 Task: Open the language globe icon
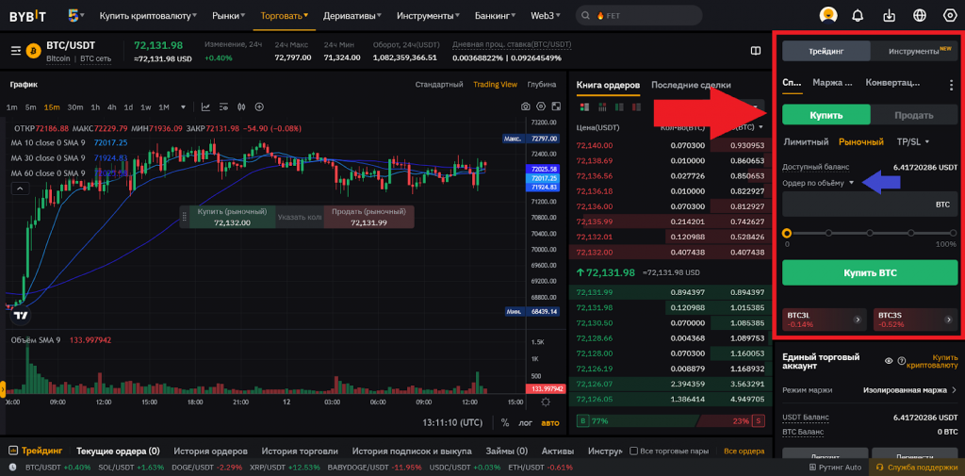920,15
